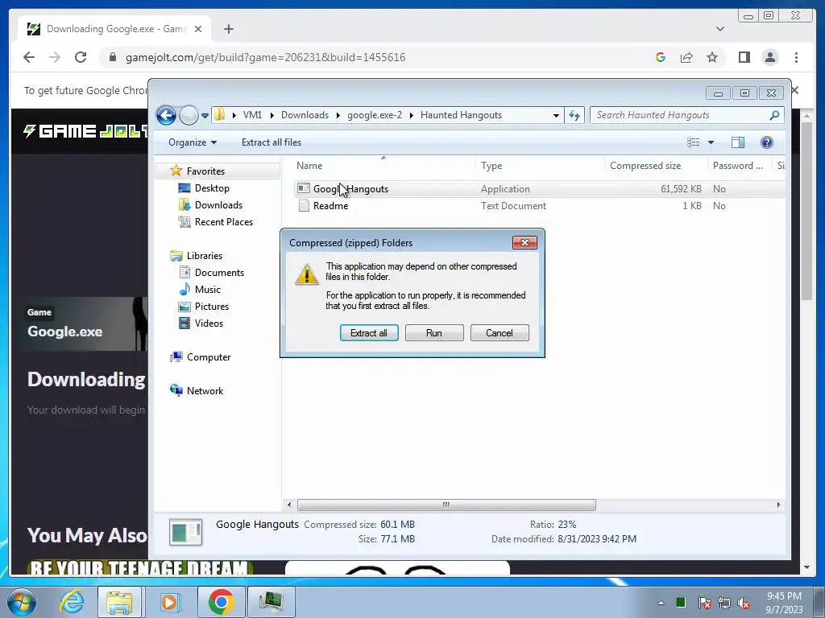Open Explorer help question mark icon

[767, 142]
